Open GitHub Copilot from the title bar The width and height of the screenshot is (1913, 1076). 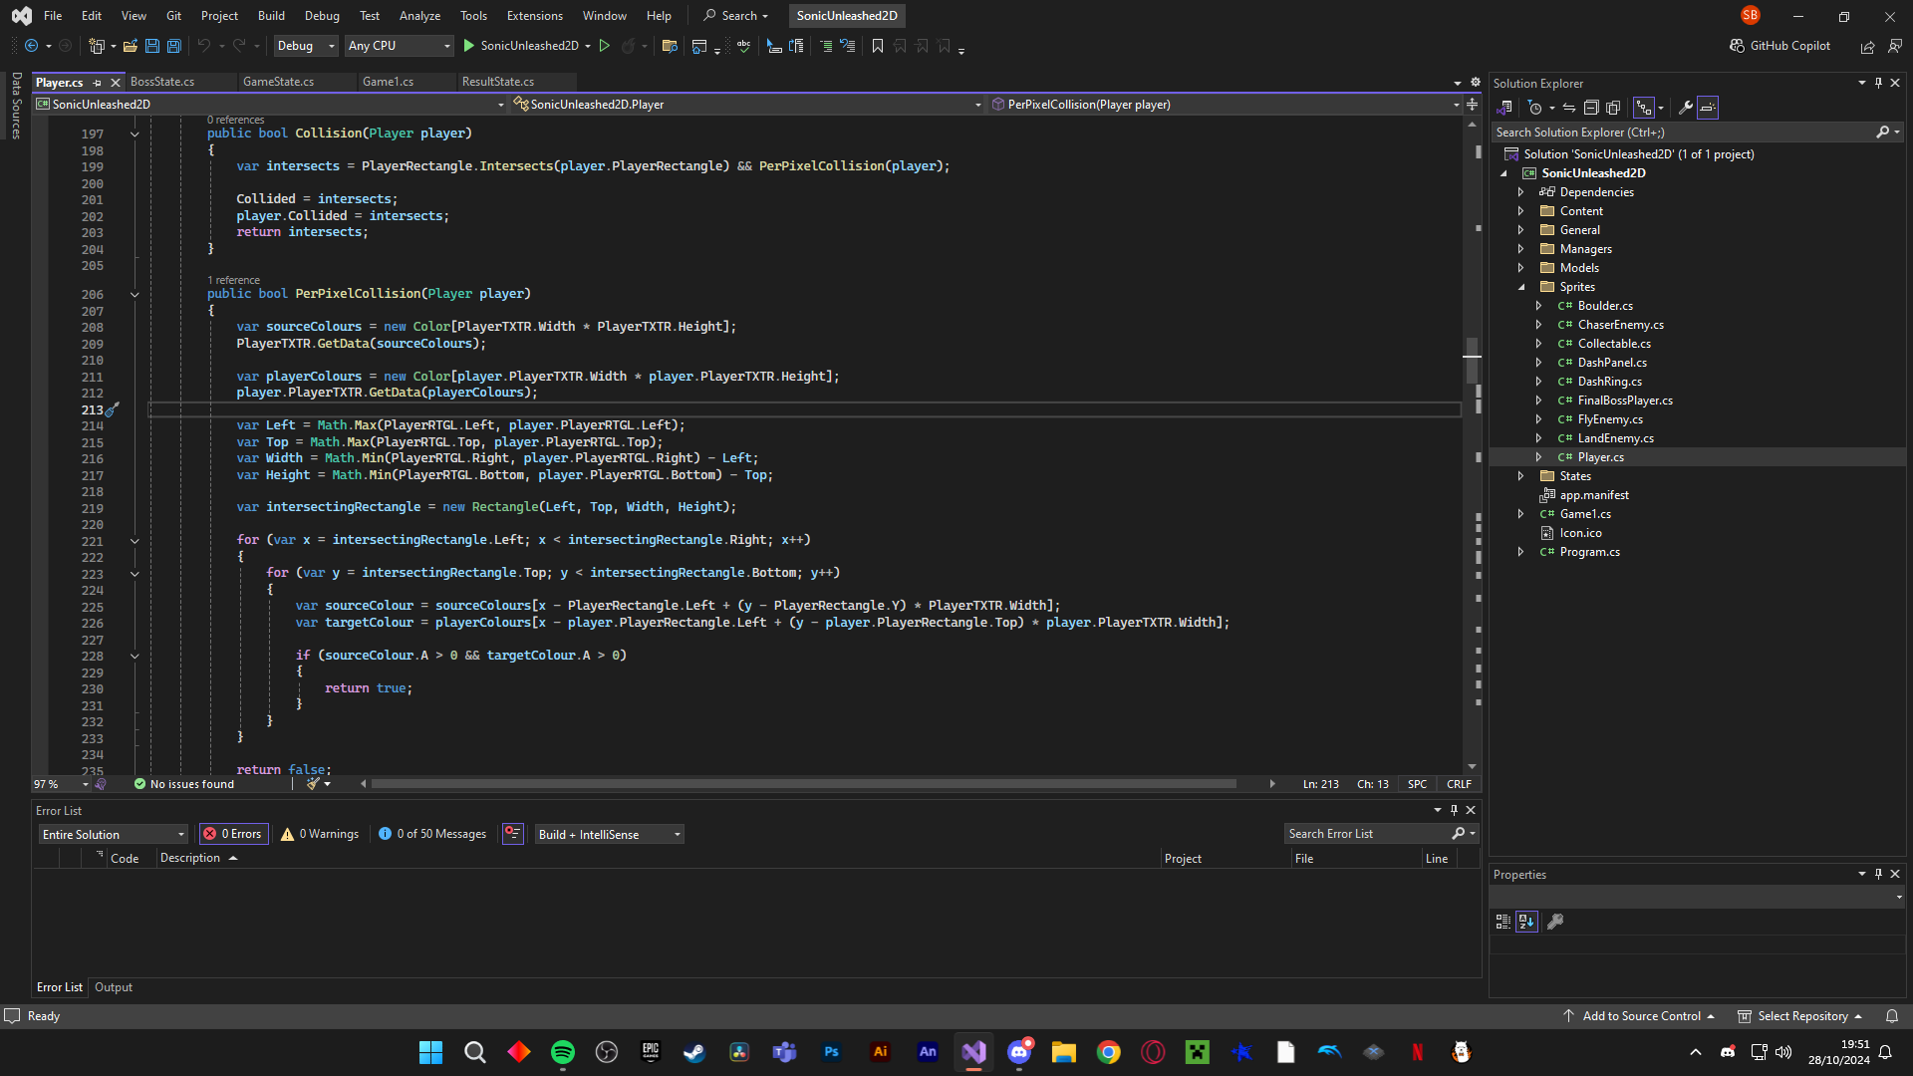point(1779,46)
